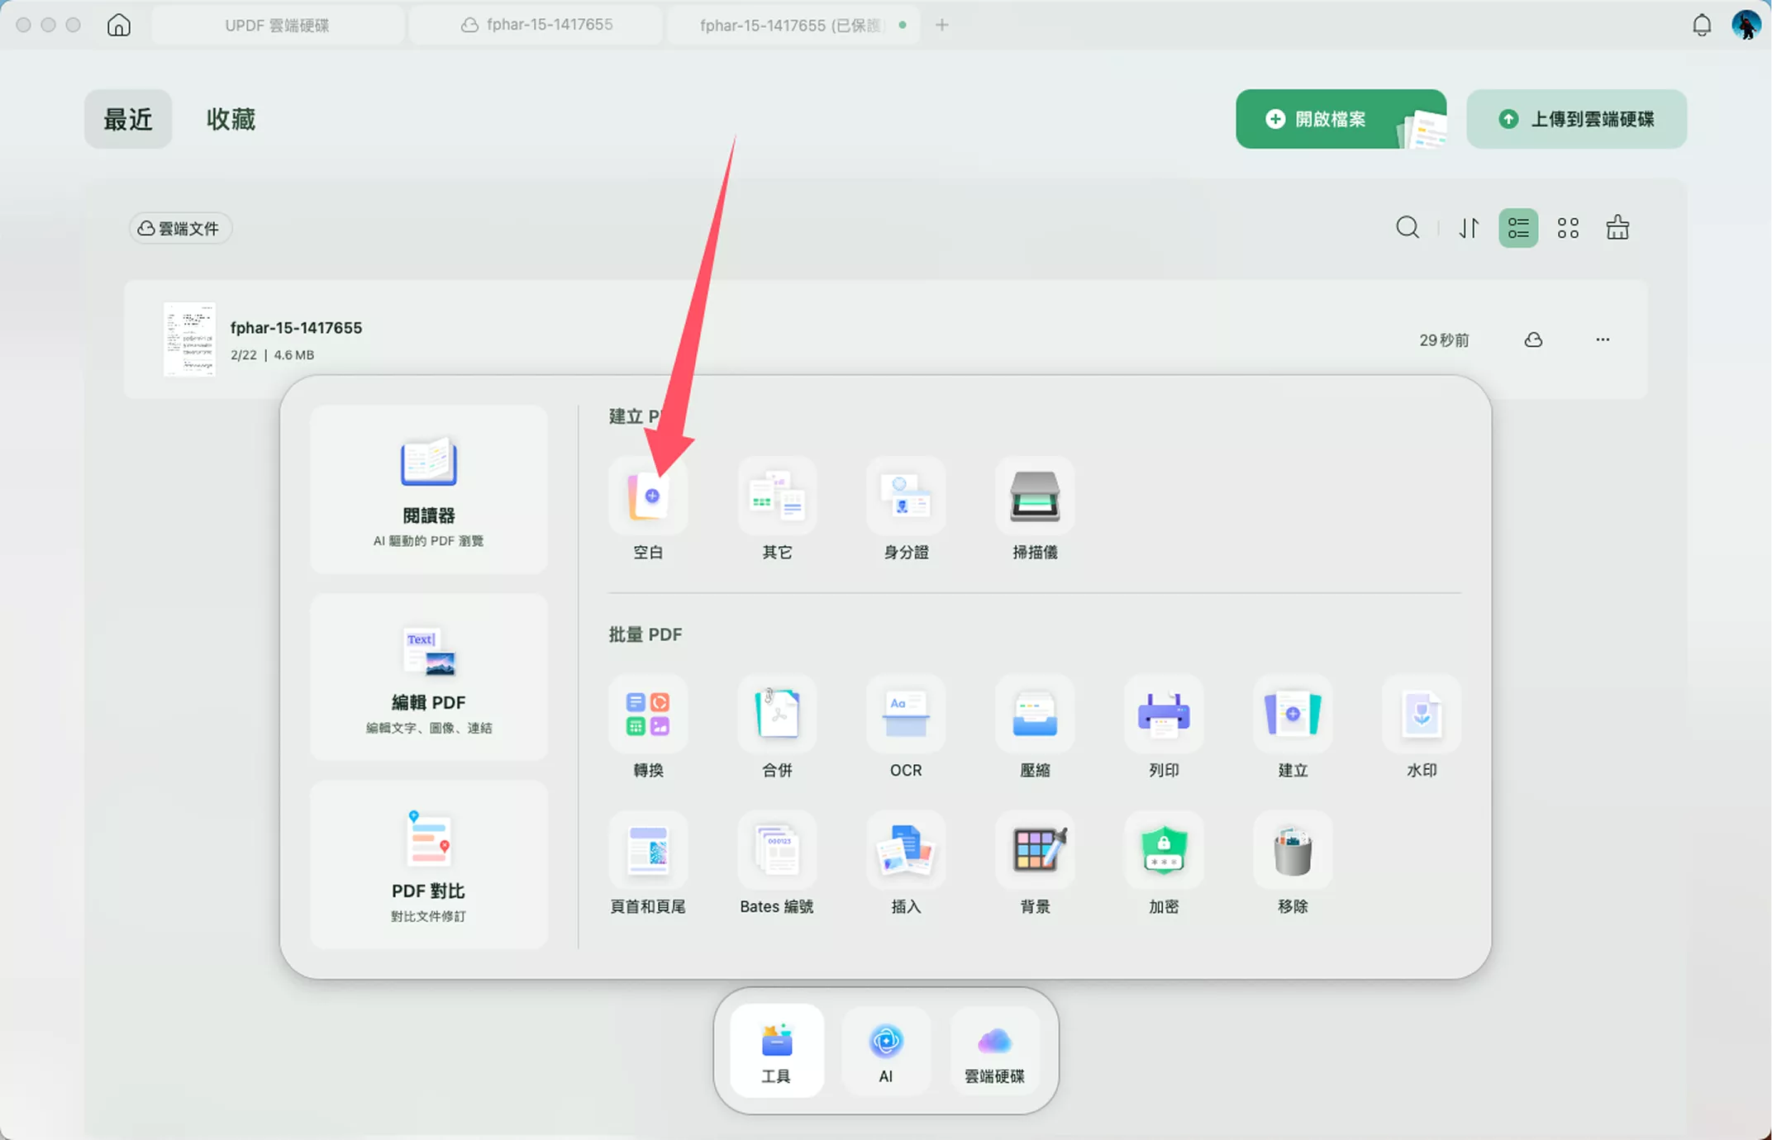This screenshot has height=1140, width=1772.
Task: Open batch 背景 background tool
Action: click(1035, 850)
